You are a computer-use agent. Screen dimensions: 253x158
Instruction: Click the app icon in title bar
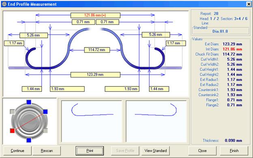pyautogui.click(x=4, y=4)
